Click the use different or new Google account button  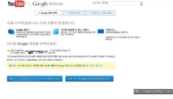(89, 79)
